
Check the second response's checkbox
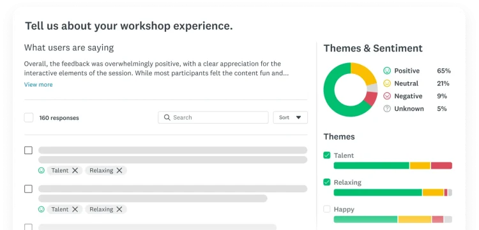coord(28,189)
